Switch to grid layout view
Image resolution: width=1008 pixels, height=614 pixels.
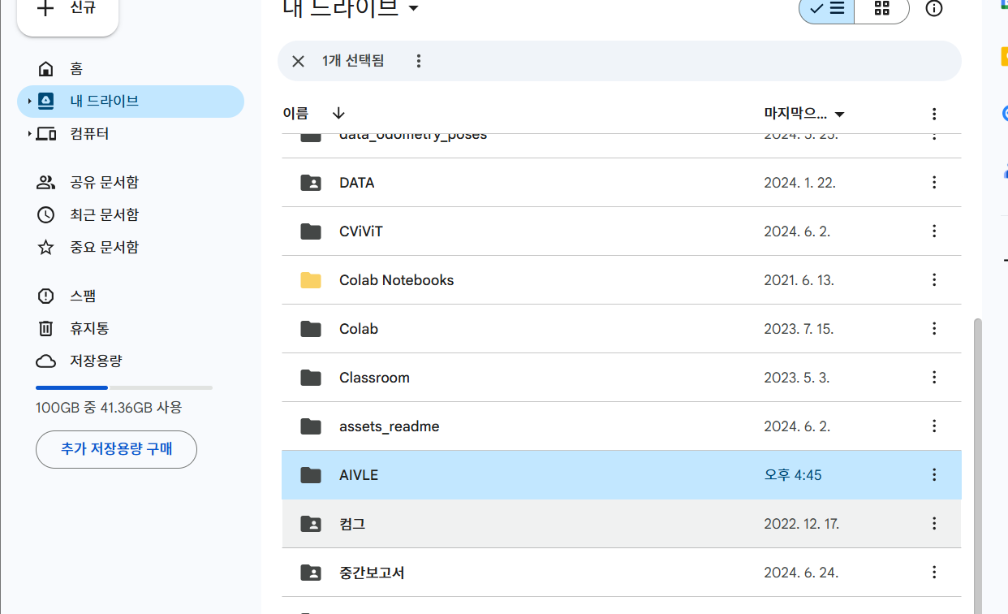881,9
